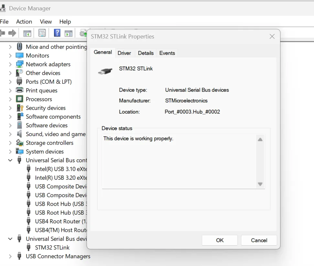Image resolution: width=314 pixels, height=266 pixels.
Task: Click the Storage controllers icon
Action: click(19, 143)
